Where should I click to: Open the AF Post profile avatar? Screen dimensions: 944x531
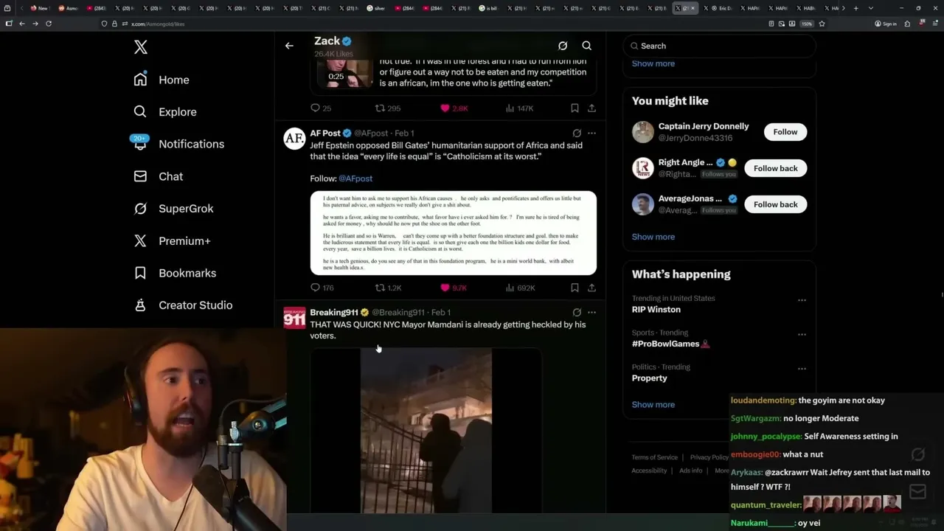click(x=294, y=139)
